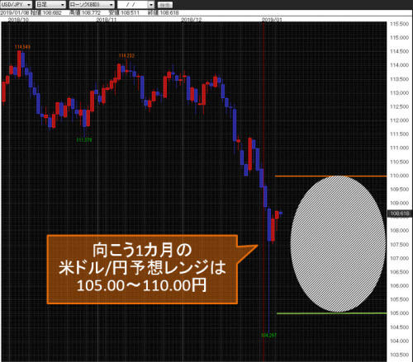Click the 114.549 high price label
413x362 pixels.
[x=22, y=47]
